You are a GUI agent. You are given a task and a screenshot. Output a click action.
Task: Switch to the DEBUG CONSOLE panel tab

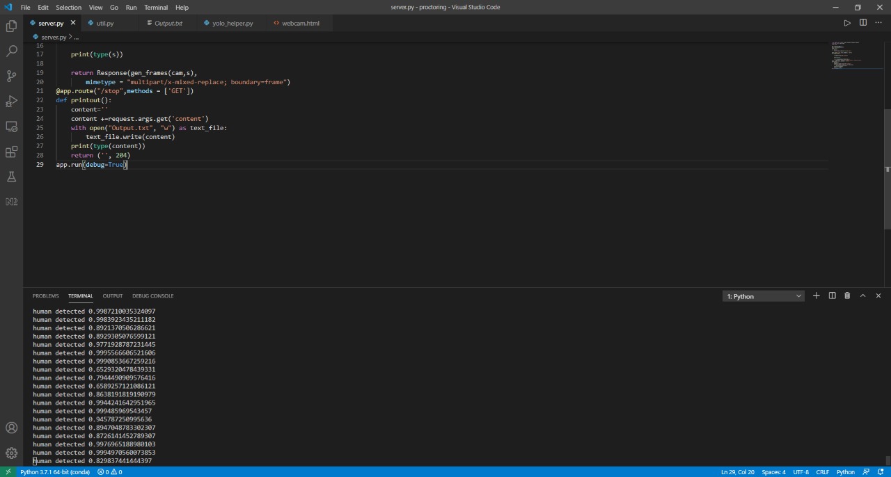153,296
